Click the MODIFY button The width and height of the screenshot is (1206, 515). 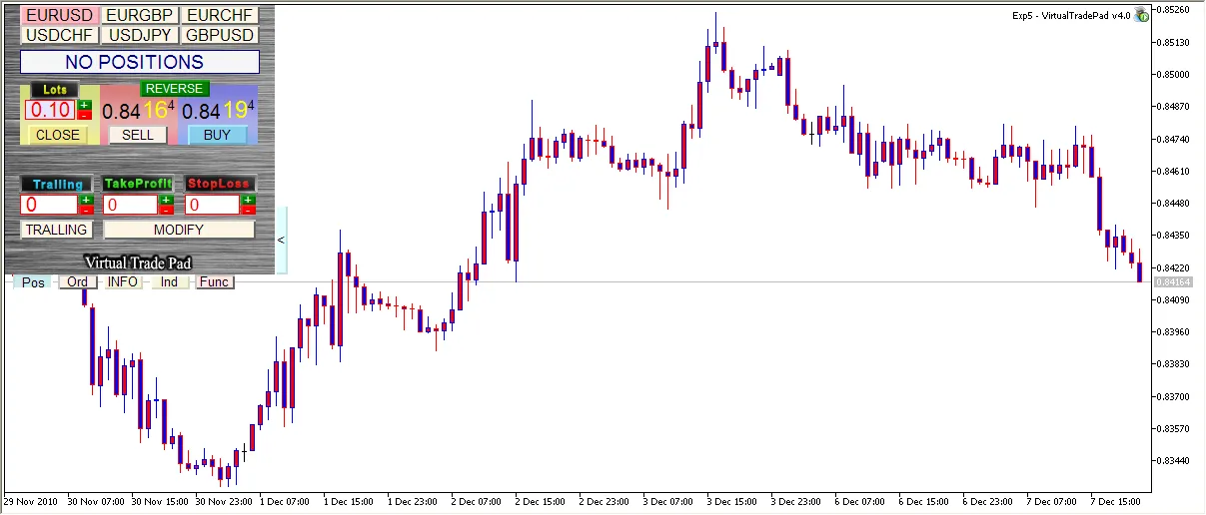179,230
